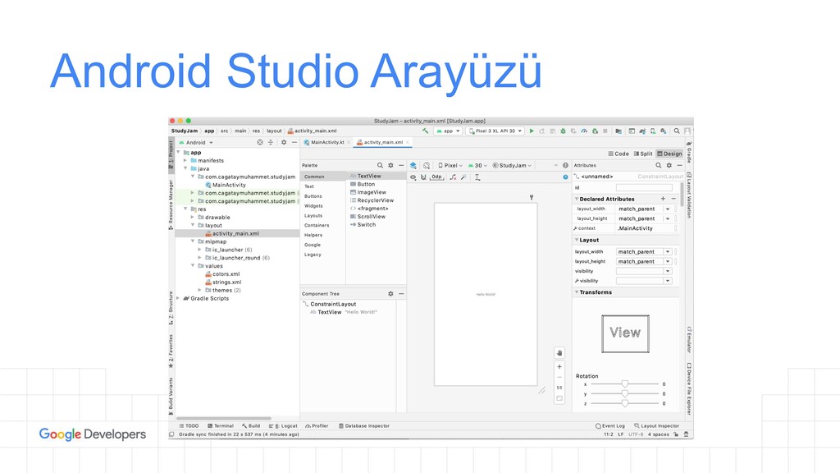Select RecyclerView in the Palette list

375,200
